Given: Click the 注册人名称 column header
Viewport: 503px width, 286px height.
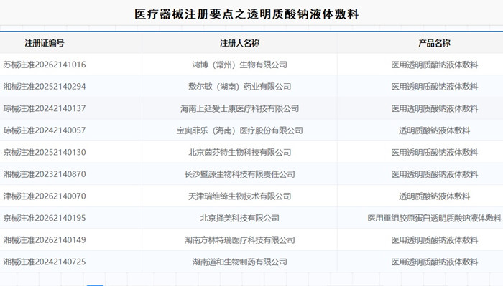Looking at the screenshot, I should pyautogui.click(x=239, y=43).
